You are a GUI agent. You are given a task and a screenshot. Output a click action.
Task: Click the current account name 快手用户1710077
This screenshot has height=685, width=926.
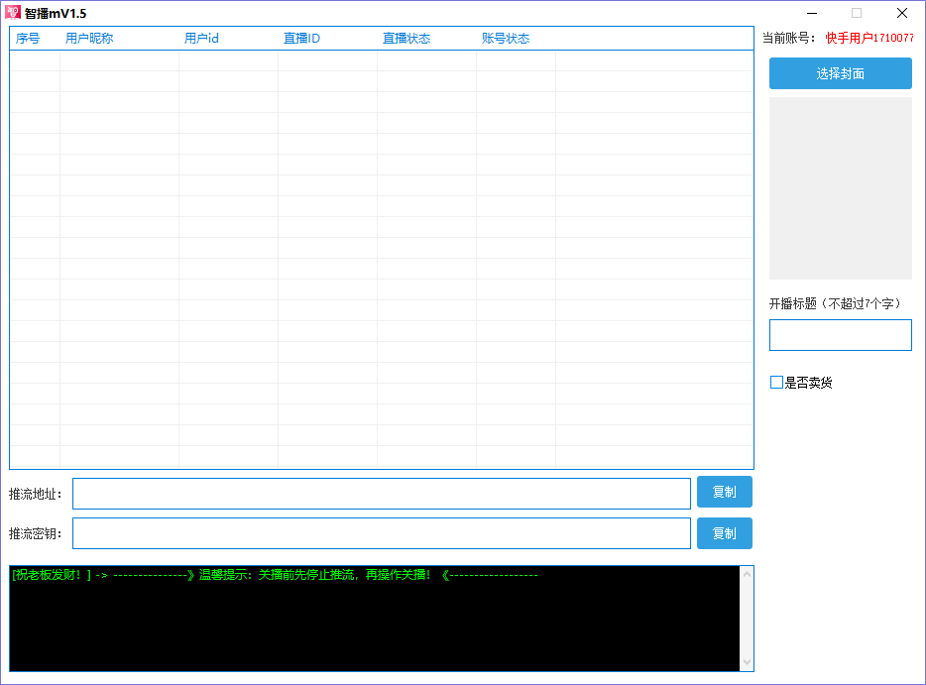pos(868,38)
